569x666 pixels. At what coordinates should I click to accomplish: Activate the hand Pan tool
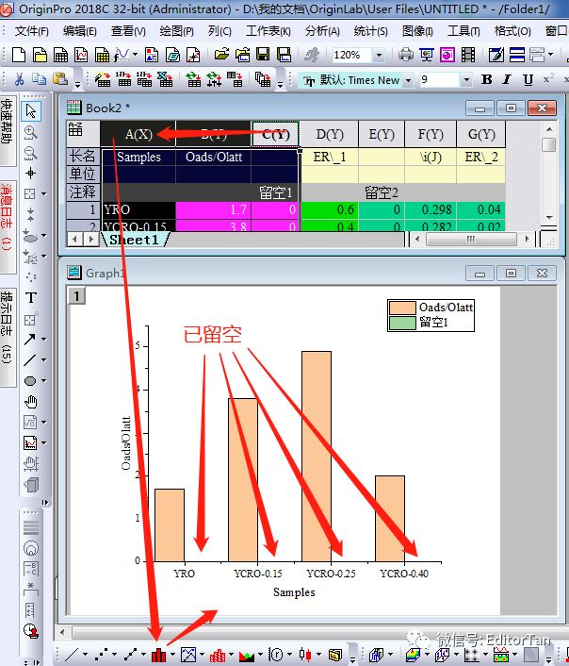[30, 402]
